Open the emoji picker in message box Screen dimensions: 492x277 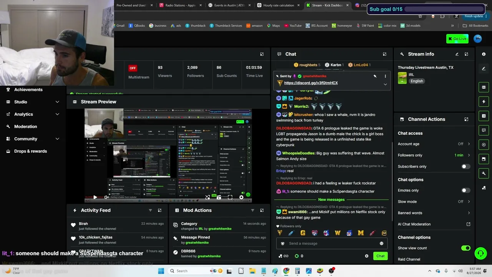(381, 244)
